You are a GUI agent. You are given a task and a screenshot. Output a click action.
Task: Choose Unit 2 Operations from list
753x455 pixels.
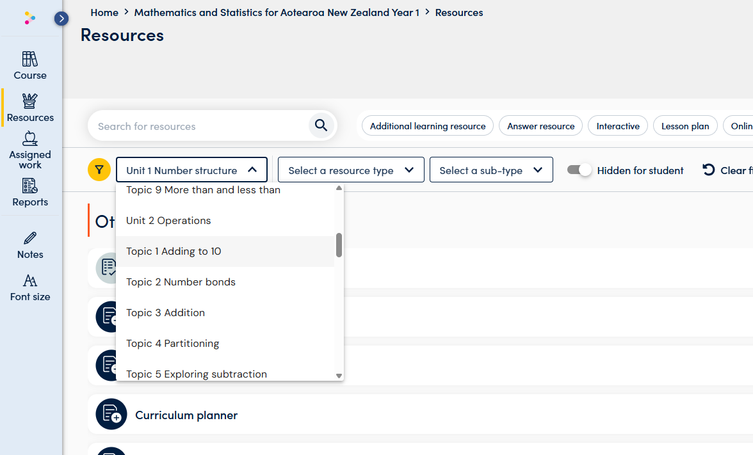(168, 221)
